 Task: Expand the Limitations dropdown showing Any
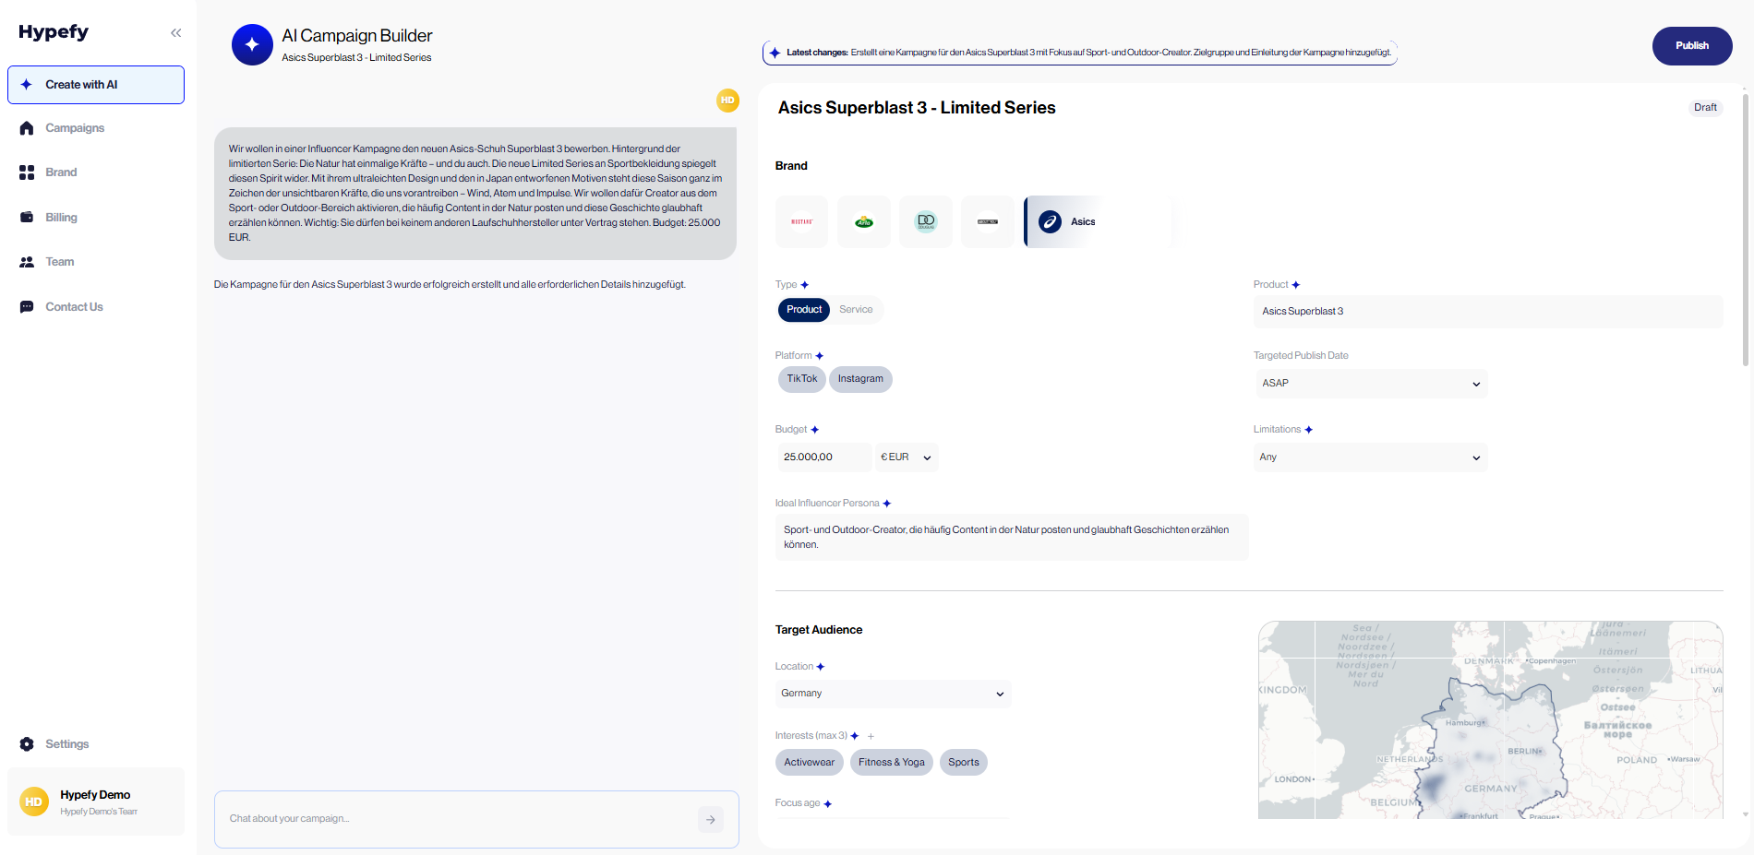[x=1371, y=457]
